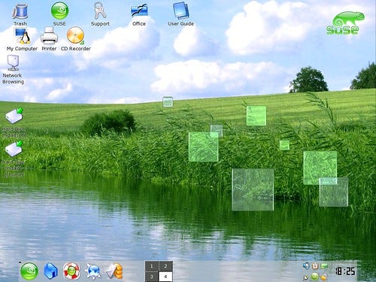Open the My Computer icon
376x282 pixels.
[23, 36]
